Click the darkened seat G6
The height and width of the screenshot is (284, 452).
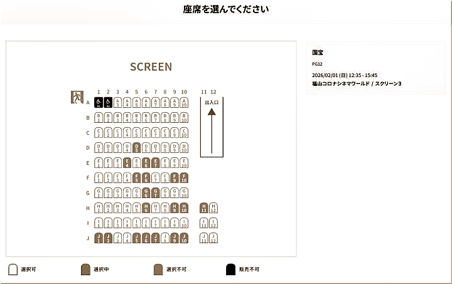coord(146,192)
